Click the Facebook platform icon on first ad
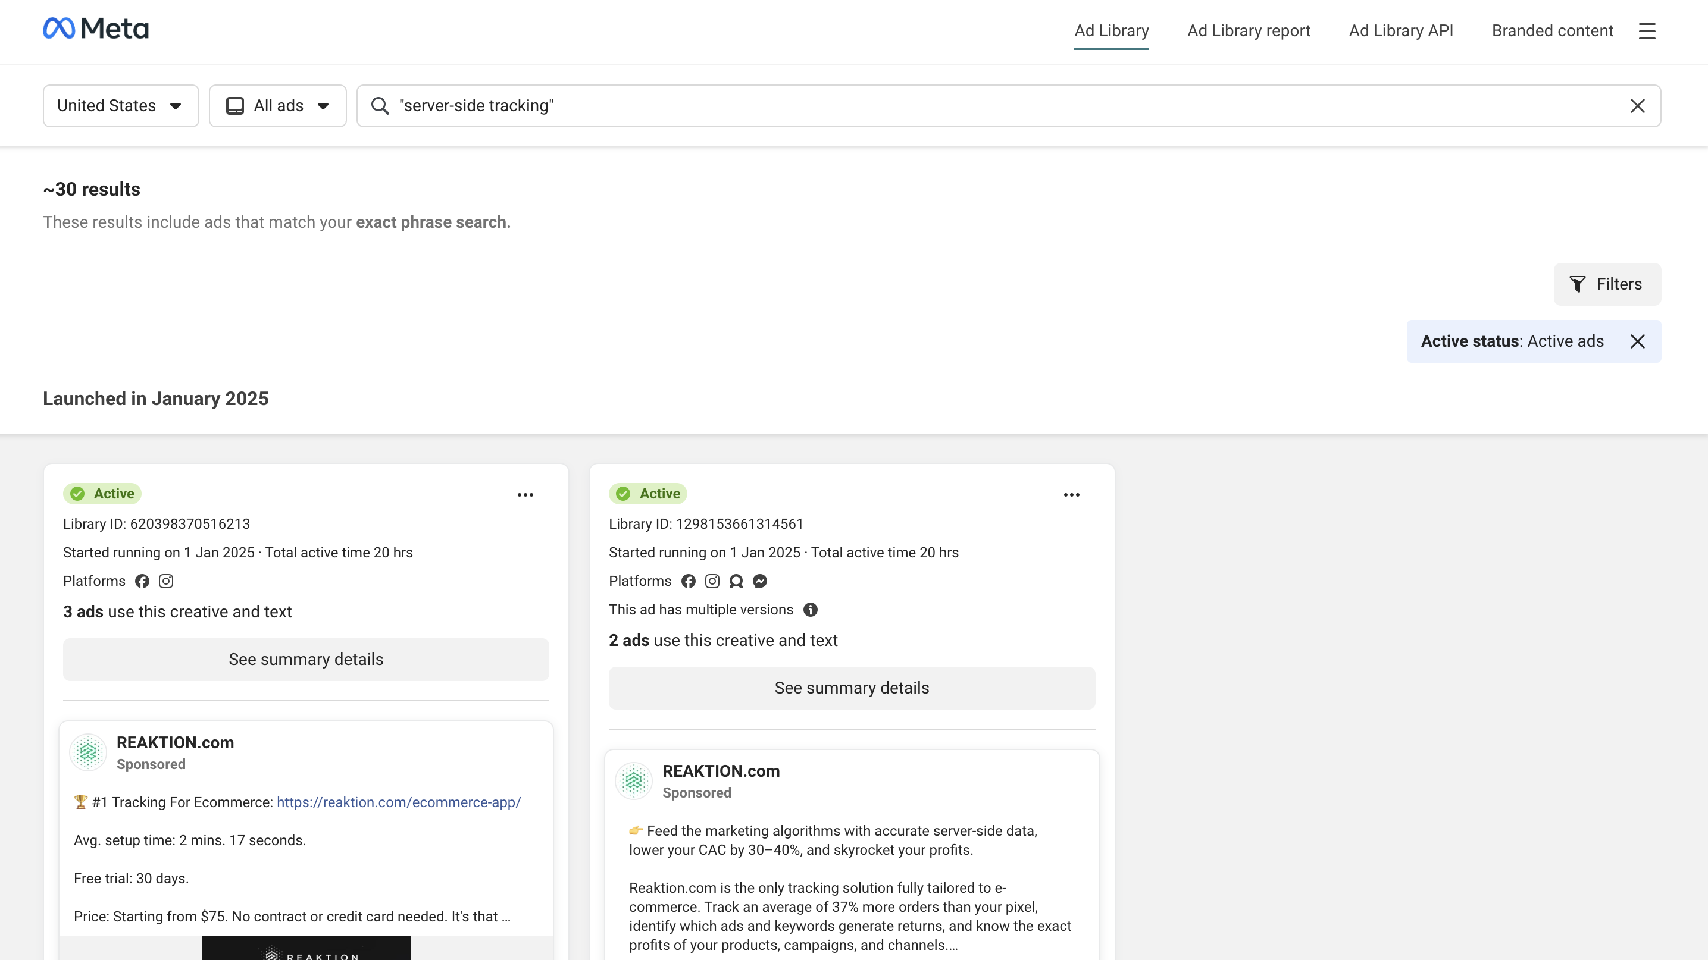This screenshot has width=1708, height=960. [x=142, y=580]
